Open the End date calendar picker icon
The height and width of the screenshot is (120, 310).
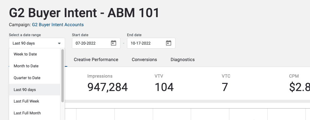[168, 43]
